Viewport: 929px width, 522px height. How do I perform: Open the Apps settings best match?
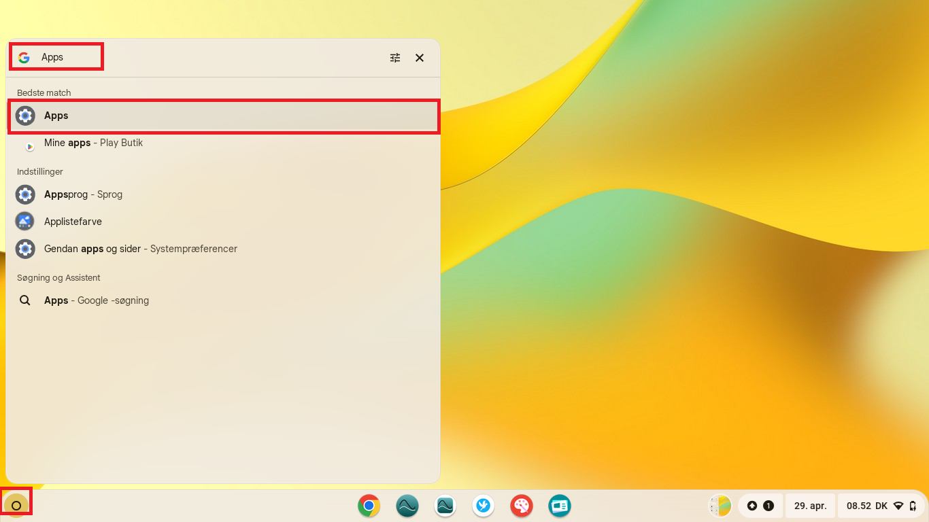tap(223, 116)
